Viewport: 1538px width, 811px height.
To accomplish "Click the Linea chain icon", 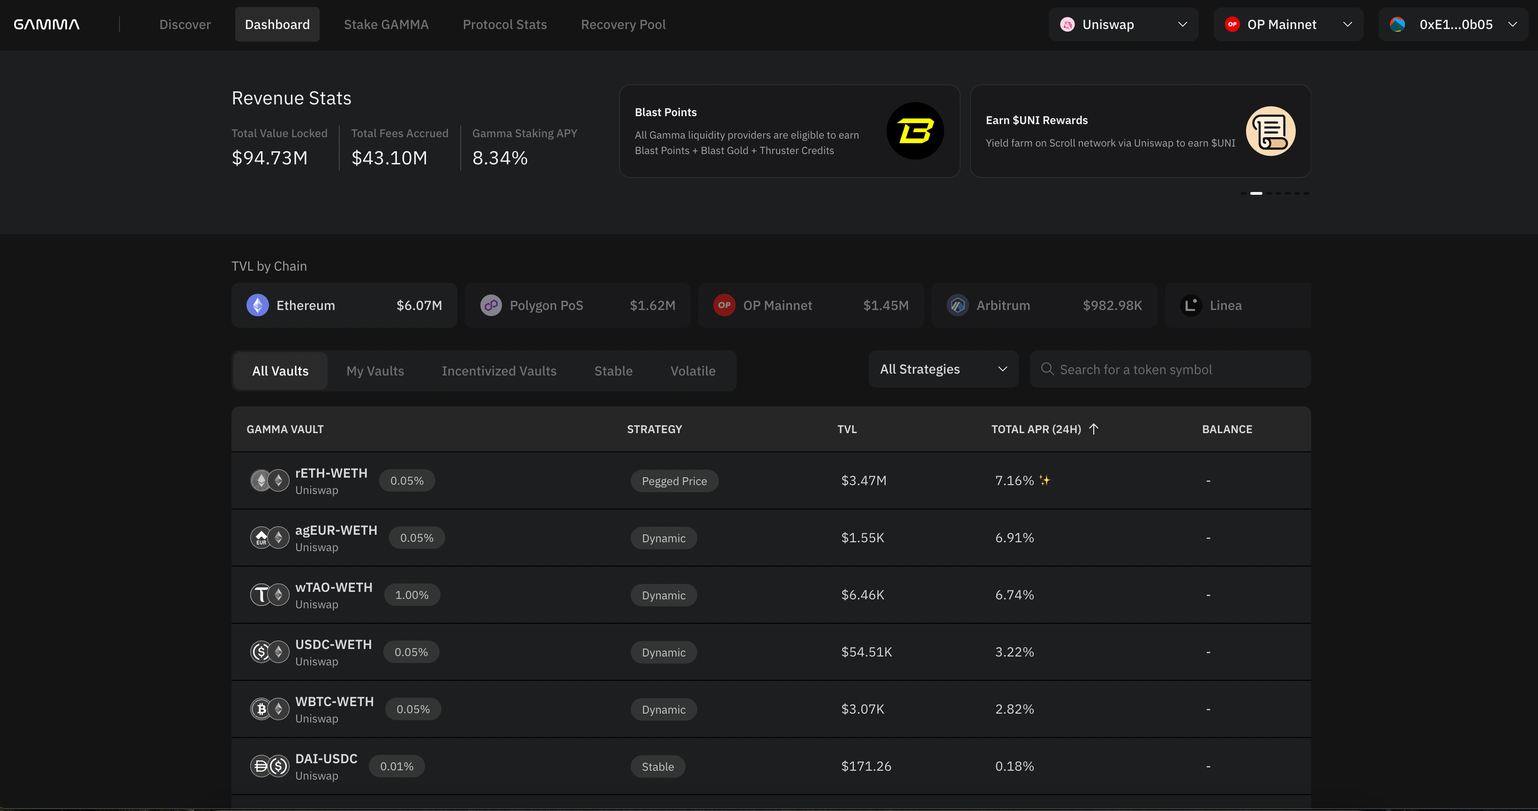I will tap(1190, 306).
